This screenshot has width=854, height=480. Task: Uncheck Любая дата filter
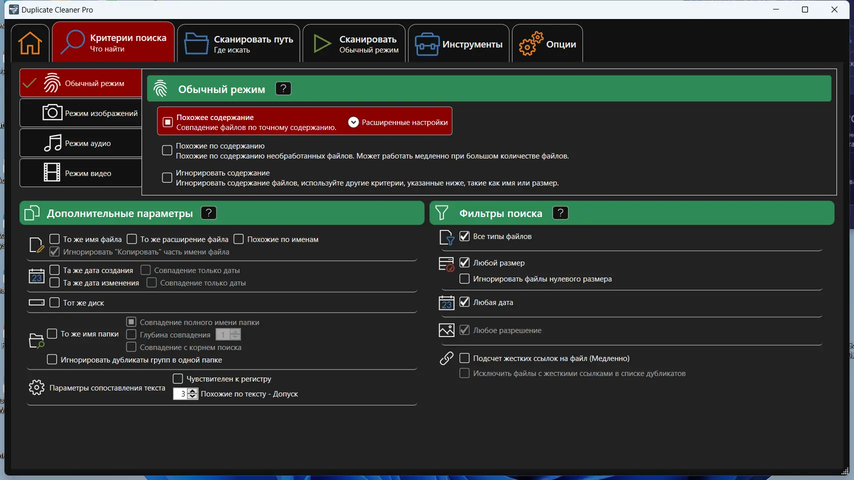(464, 302)
